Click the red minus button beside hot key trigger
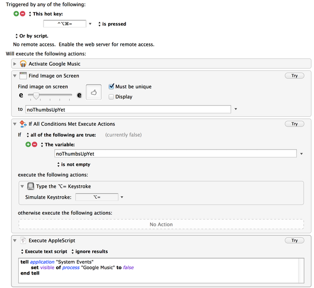Viewport: 314px width, 288px height. pos(23,14)
